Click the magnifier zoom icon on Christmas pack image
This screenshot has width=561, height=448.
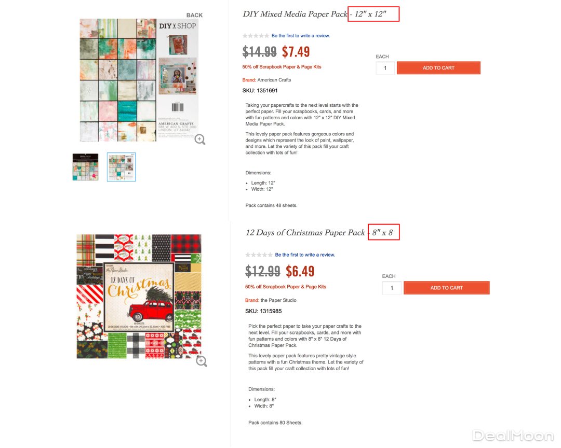pos(202,361)
